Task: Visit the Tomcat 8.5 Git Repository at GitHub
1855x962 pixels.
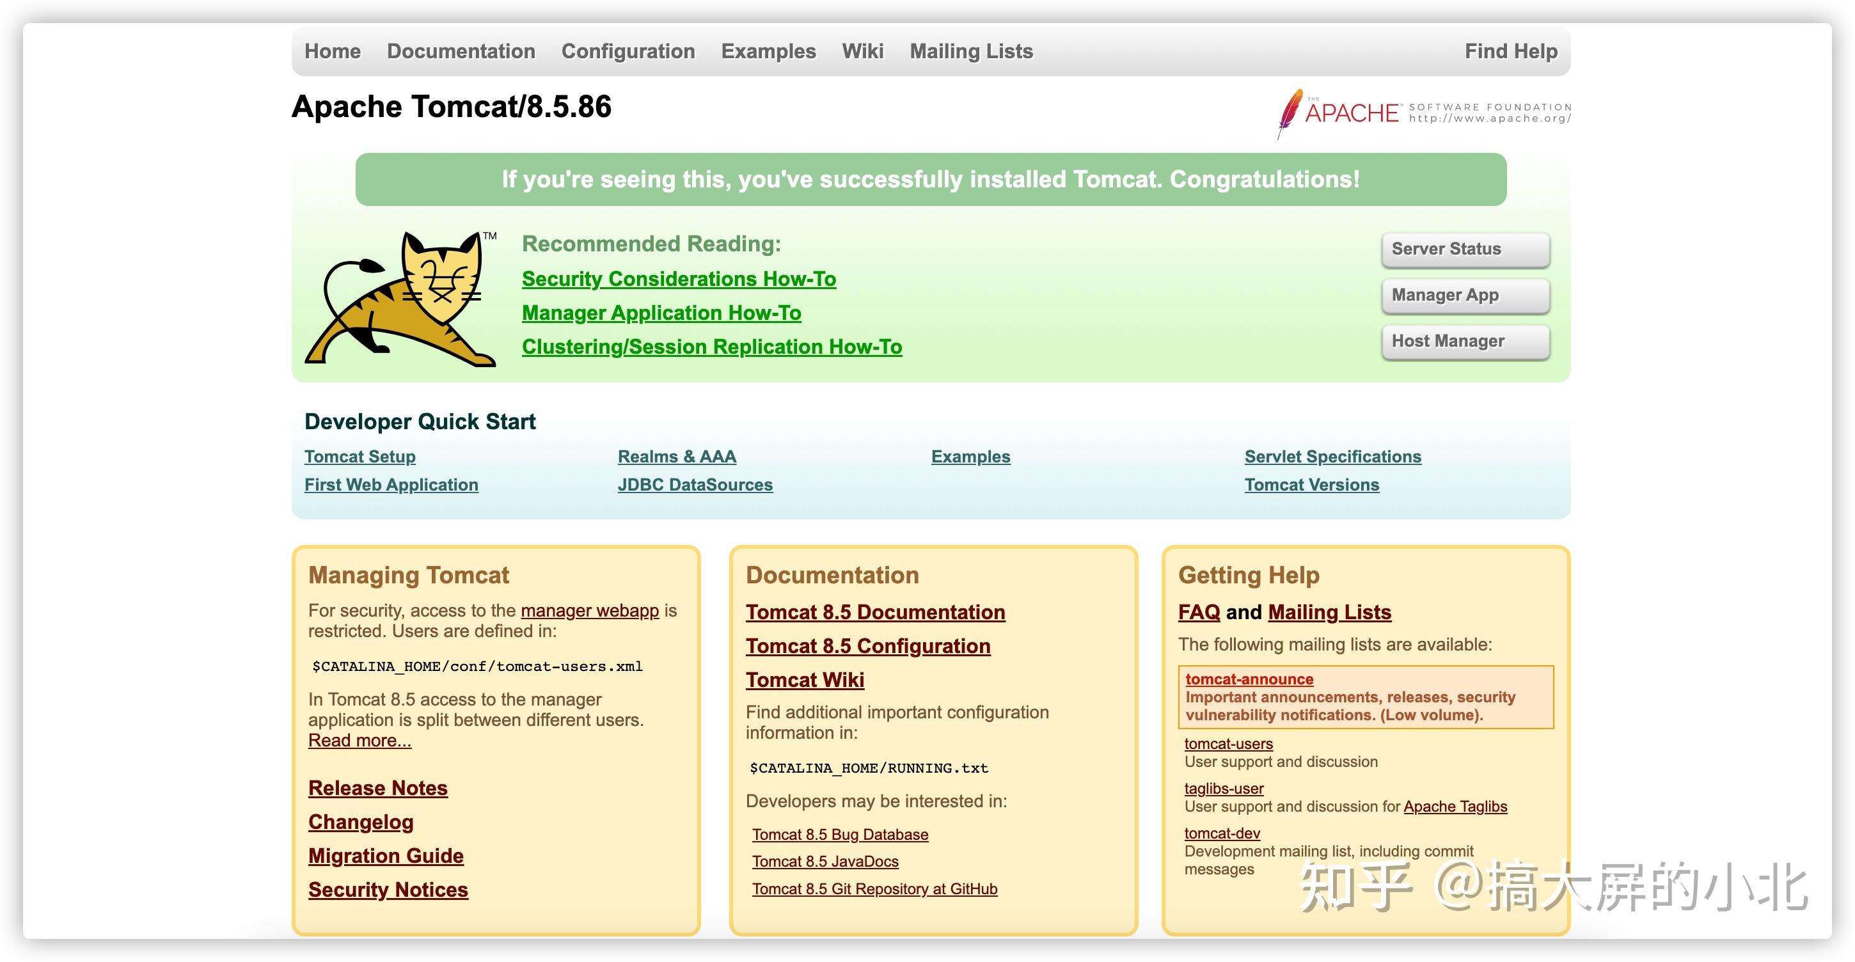Action: 874,888
